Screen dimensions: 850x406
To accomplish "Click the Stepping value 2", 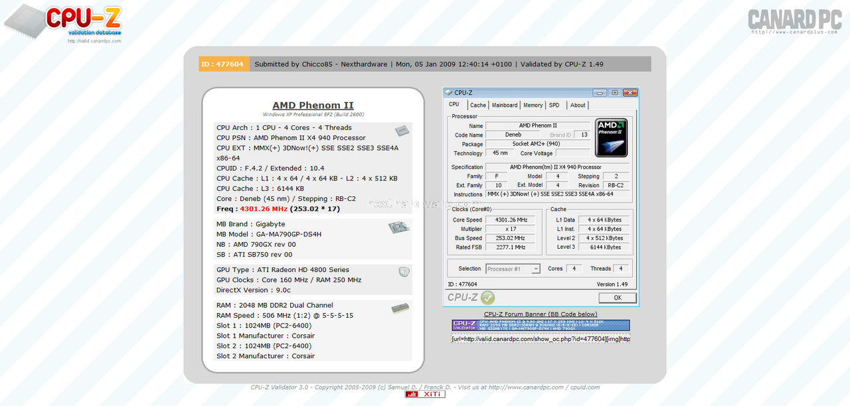I will click(x=616, y=176).
